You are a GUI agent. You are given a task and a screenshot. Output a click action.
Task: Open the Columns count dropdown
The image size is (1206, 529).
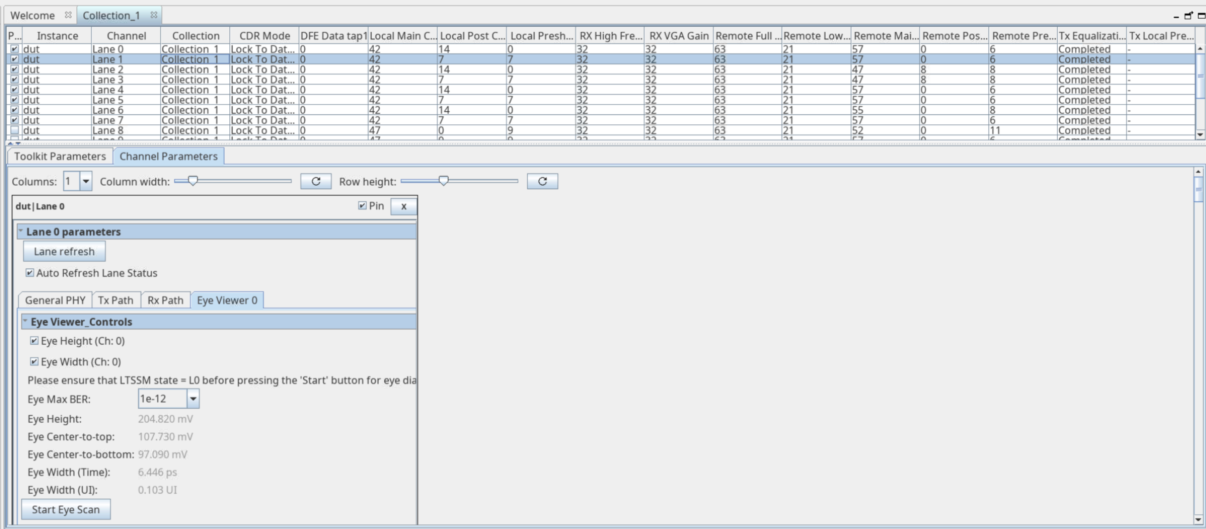point(86,181)
